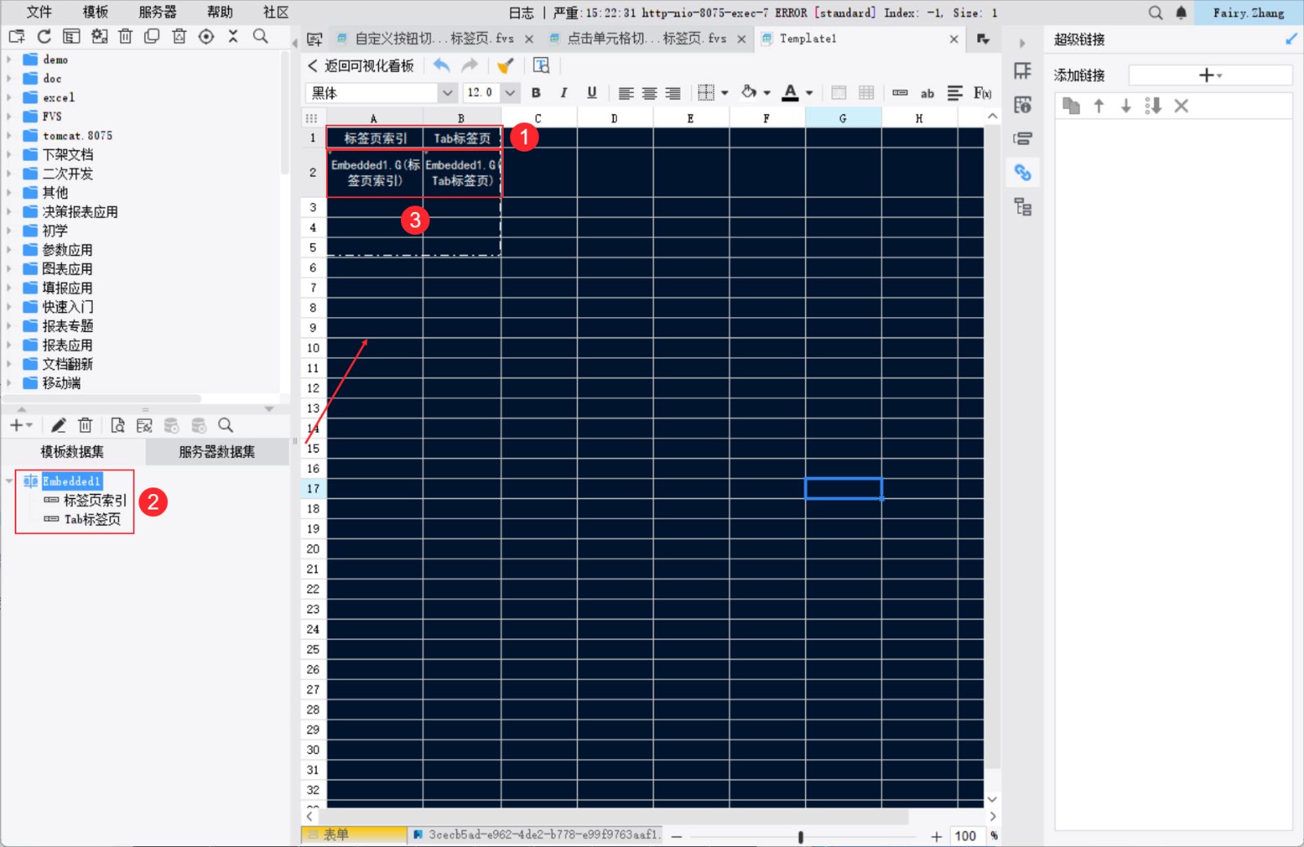Align cell text left
The height and width of the screenshot is (847, 1304).
pos(626,93)
